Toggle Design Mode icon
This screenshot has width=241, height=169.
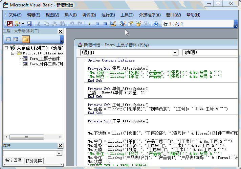click(x=113, y=23)
